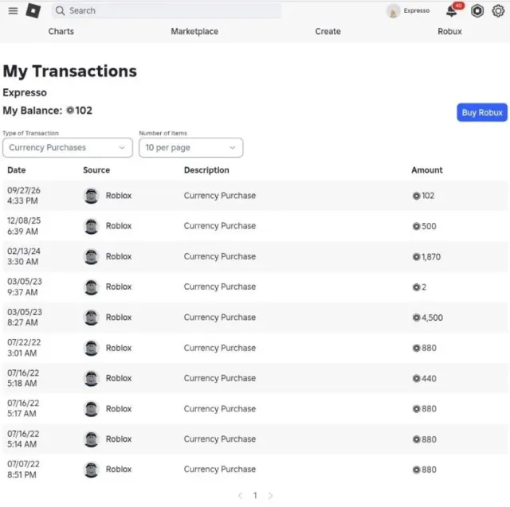Open the Marketplace tab
The height and width of the screenshot is (507, 510).
pos(194,32)
